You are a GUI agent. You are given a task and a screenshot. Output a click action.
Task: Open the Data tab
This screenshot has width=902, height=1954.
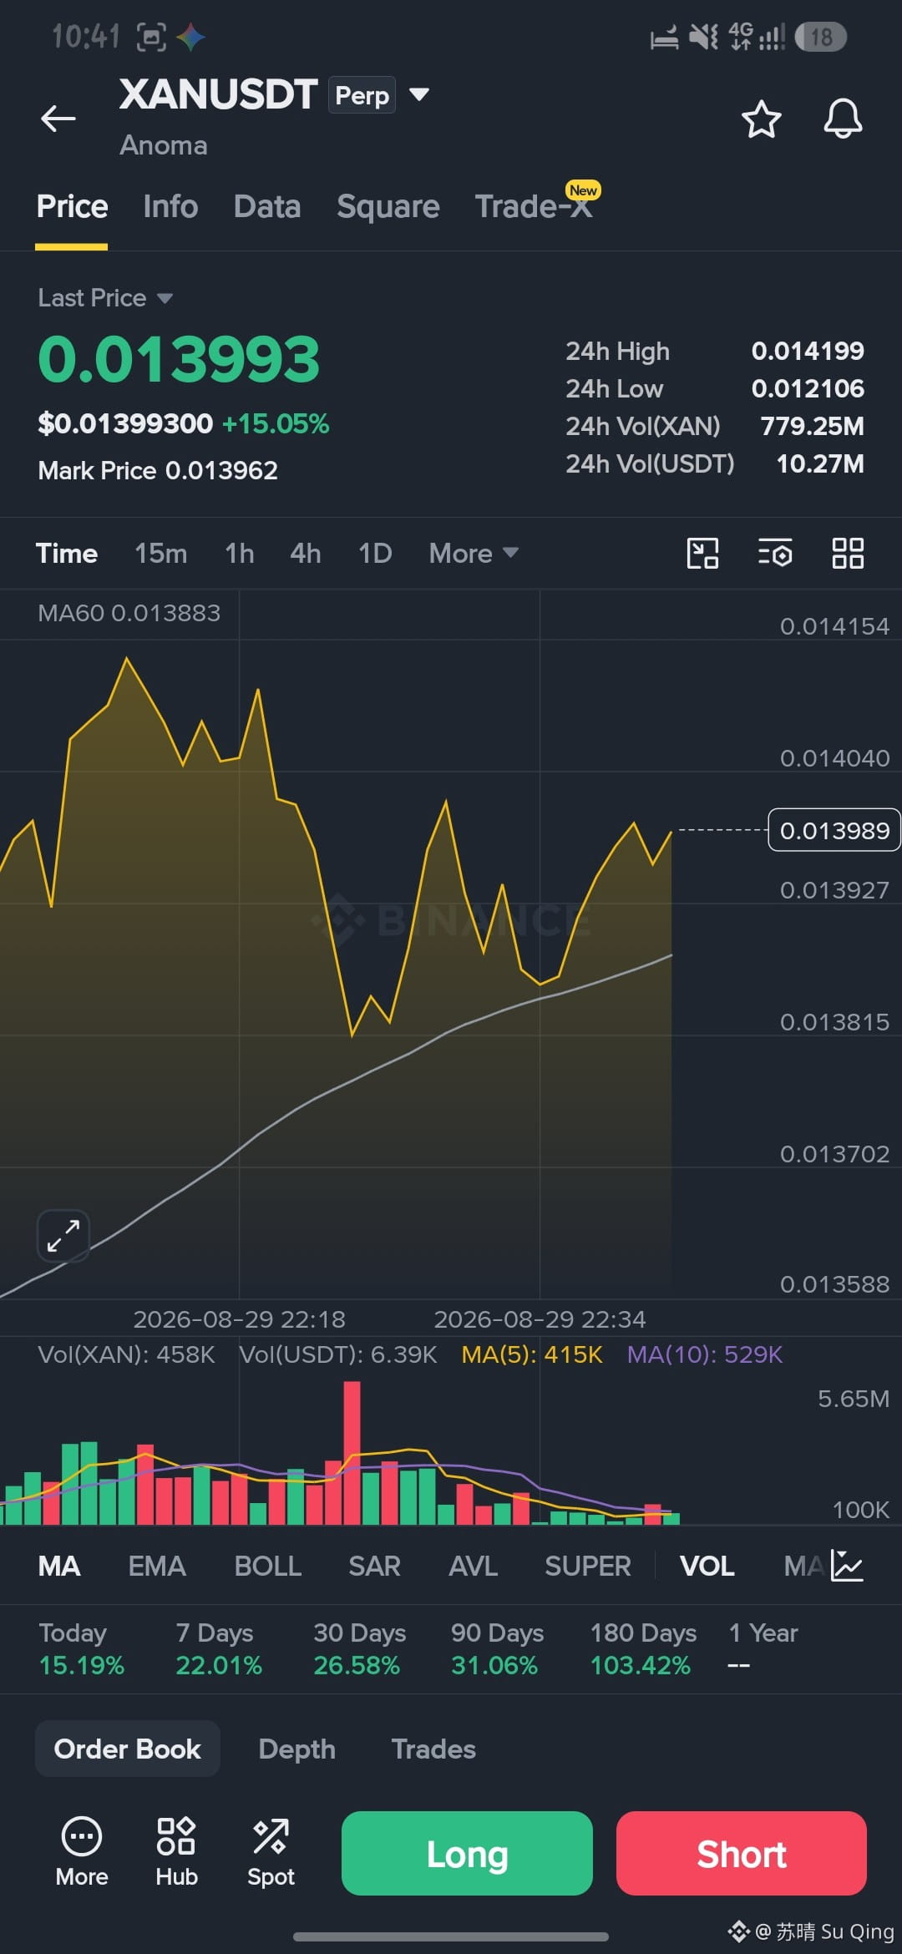(x=267, y=206)
